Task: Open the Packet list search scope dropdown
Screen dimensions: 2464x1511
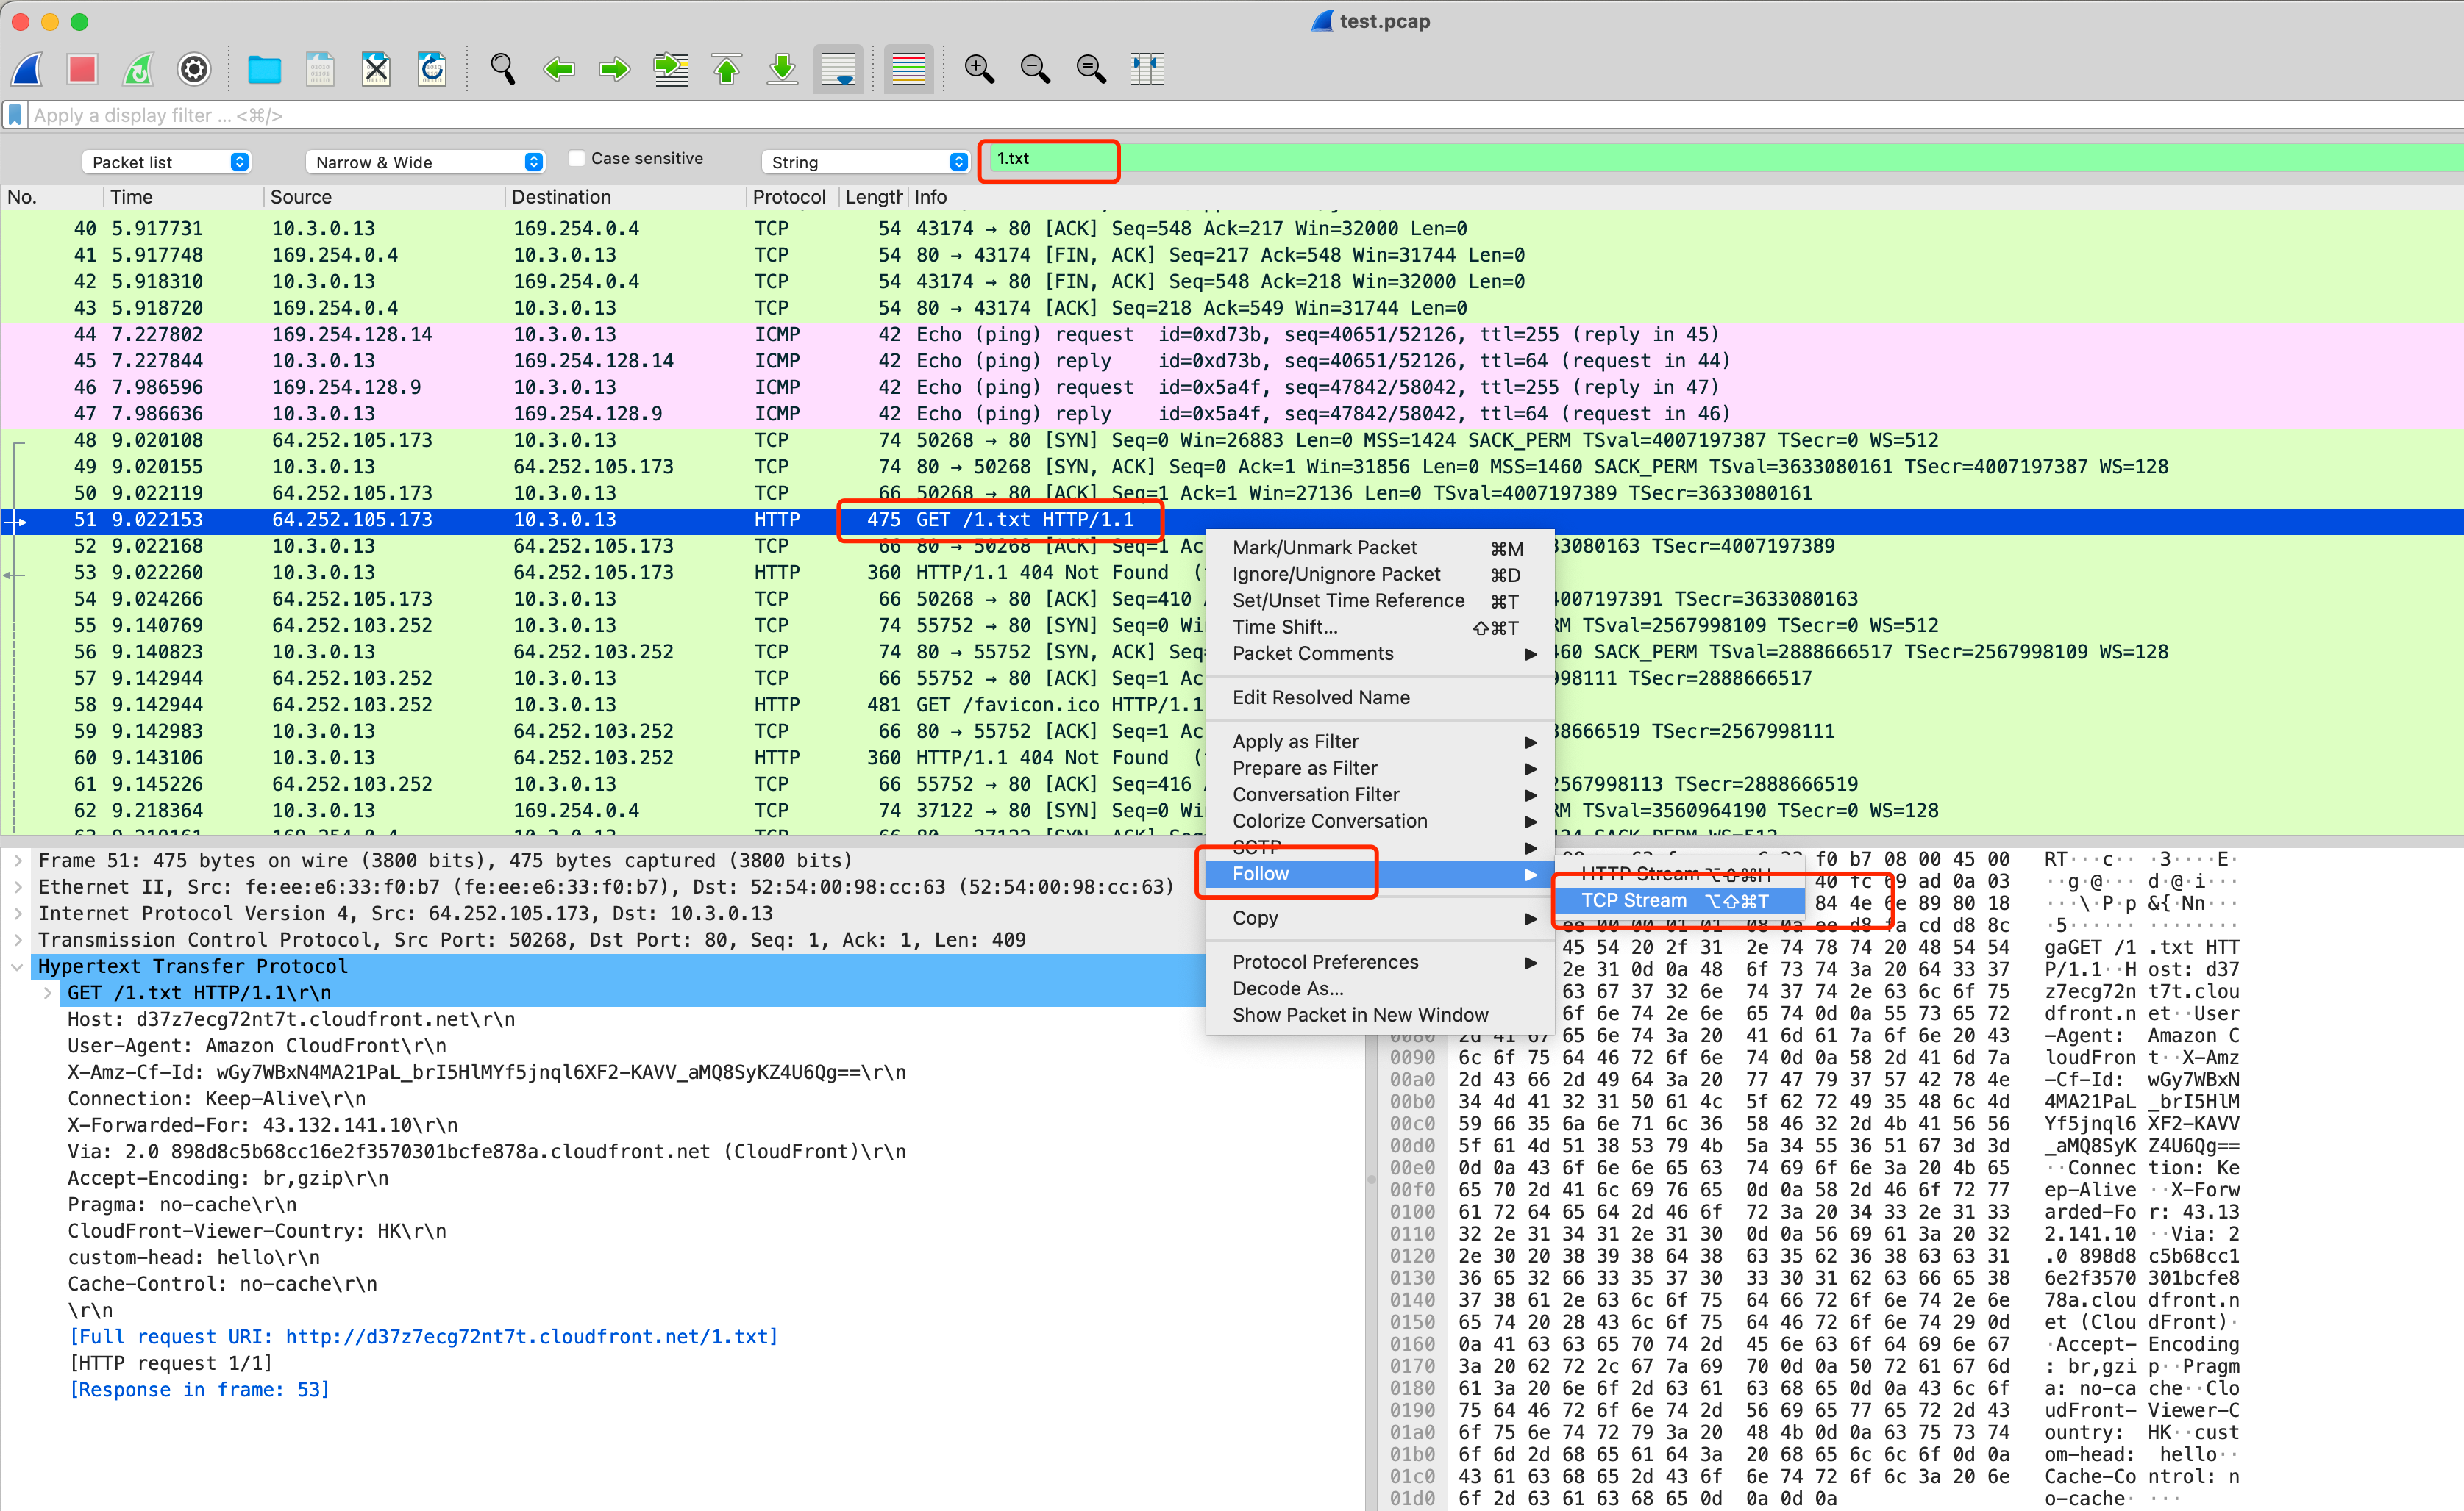Action: pos(166,162)
